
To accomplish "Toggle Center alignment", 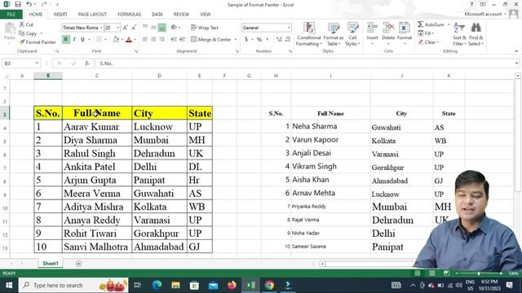I will tap(153, 39).
